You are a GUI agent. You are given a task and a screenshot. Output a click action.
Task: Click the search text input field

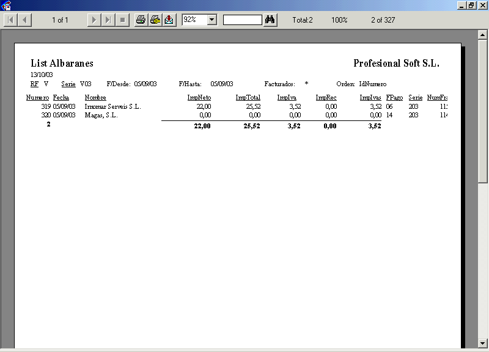click(242, 20)
